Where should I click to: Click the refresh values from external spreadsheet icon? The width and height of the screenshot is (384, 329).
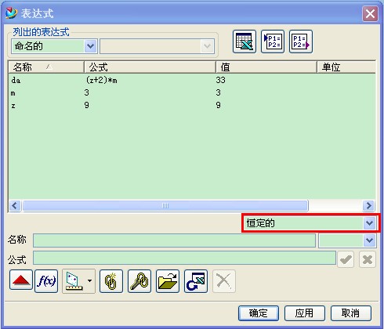click(196, 281)
